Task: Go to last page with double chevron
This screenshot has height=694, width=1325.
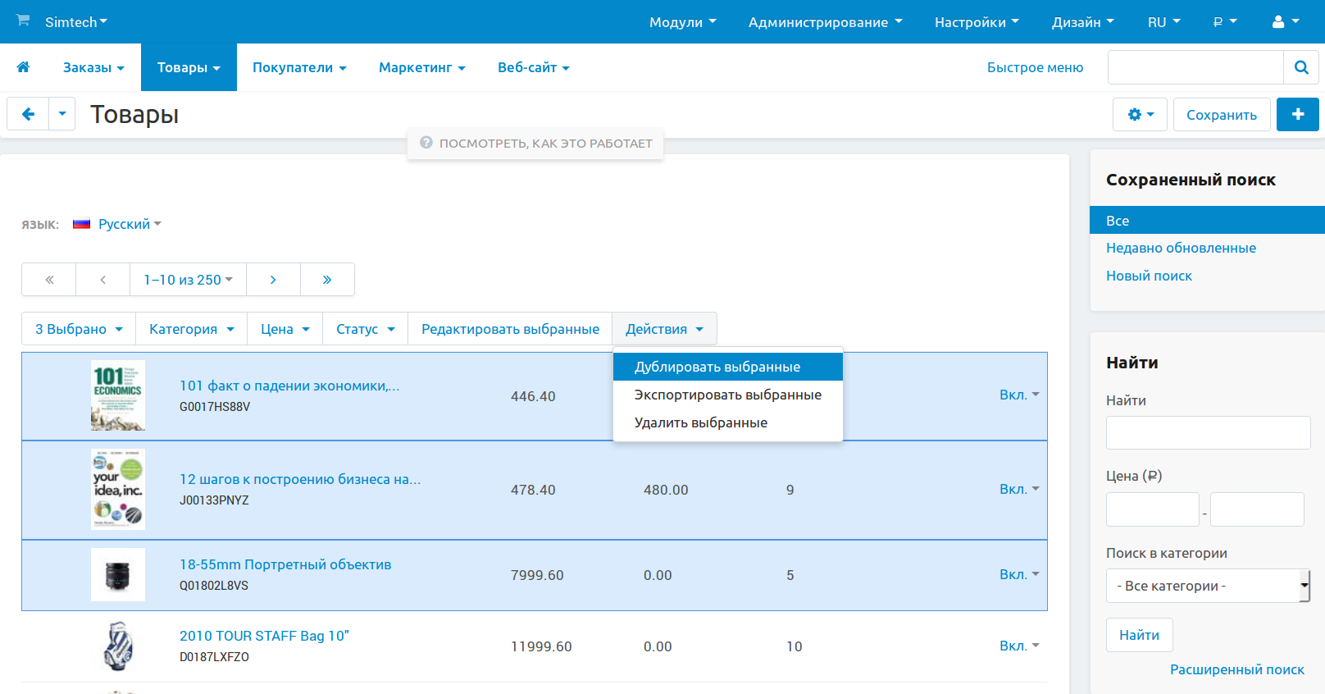Action: [x=327, y=280]
